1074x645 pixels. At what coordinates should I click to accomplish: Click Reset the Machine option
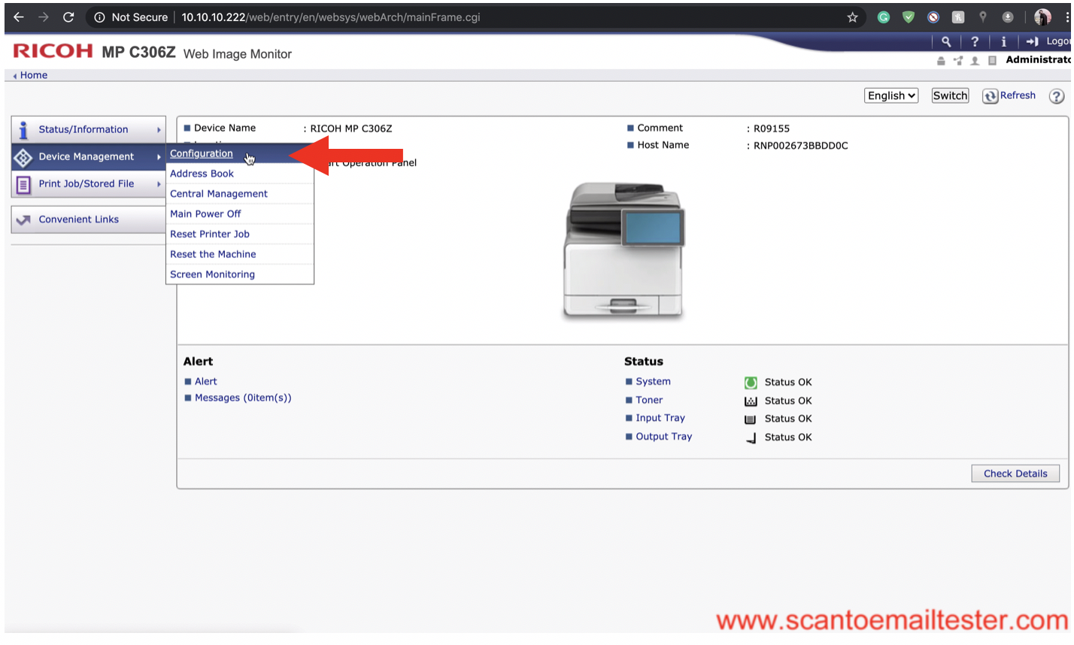click(213, 254)
